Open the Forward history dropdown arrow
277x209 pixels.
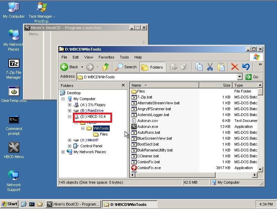pyautogui.click(x=98, y=67)
